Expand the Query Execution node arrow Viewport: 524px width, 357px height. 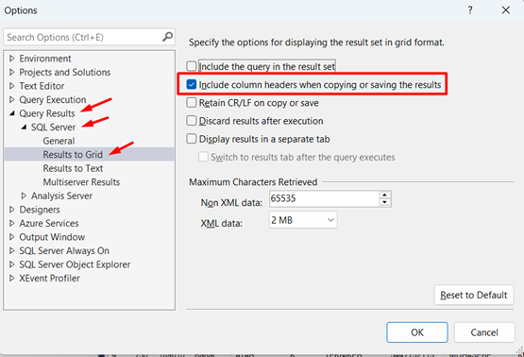pos(12,99)
